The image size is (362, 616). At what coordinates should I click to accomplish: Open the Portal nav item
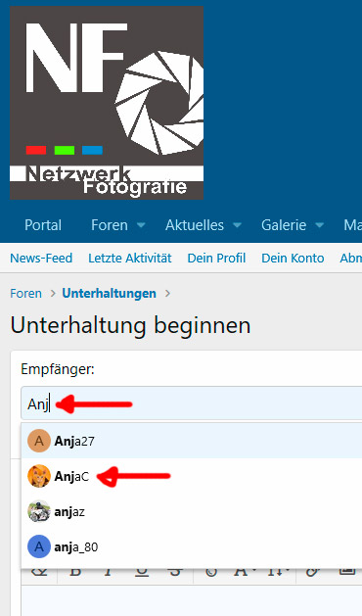[43, 225]
